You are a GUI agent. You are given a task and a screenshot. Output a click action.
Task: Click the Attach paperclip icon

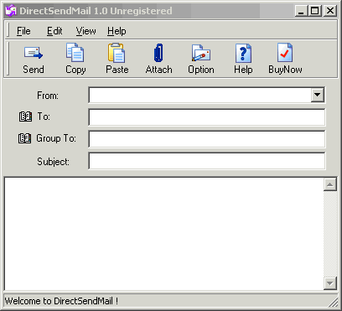pyautogui.click(x=158, y=53)
